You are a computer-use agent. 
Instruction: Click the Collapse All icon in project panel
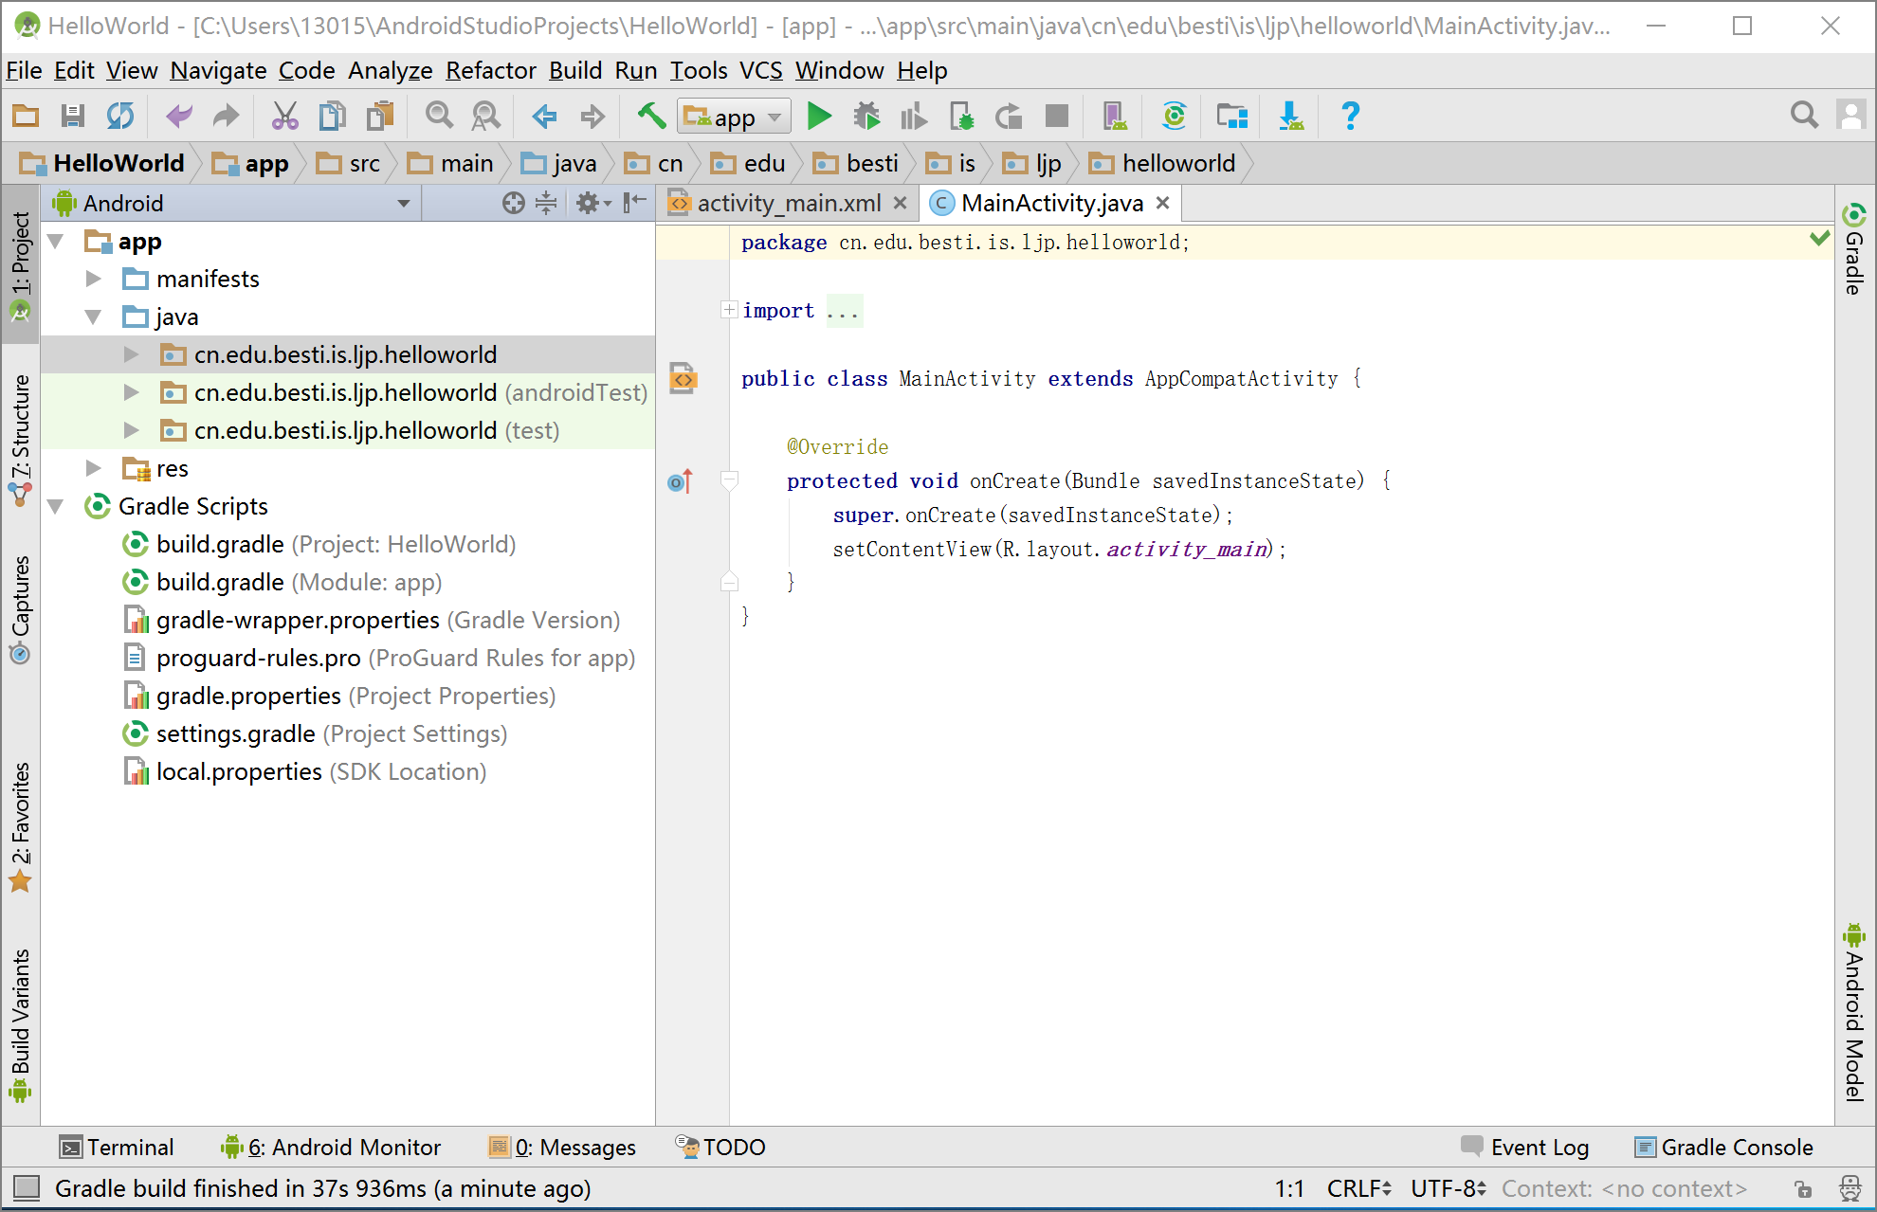tap(546, 203)
